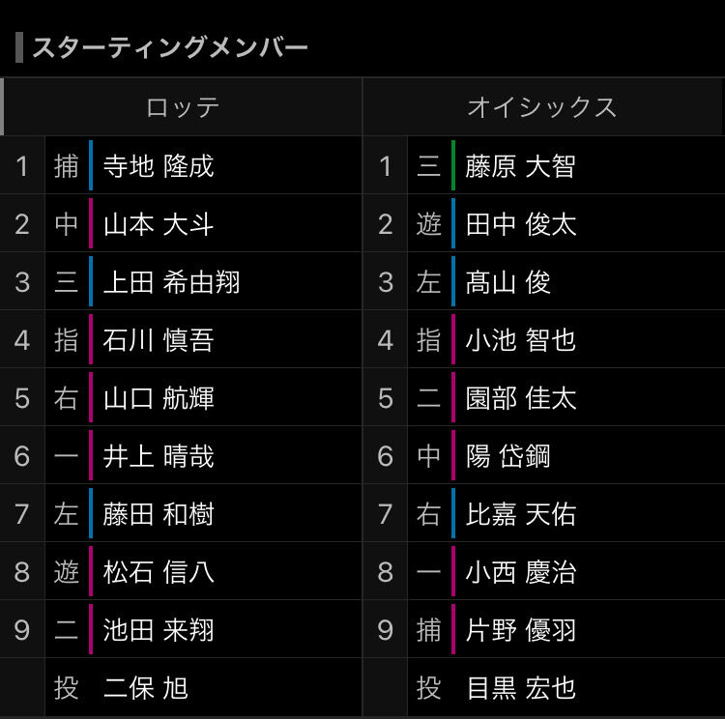
Task: Open 園部 佳太 player profile
Action: pos(521,398)
